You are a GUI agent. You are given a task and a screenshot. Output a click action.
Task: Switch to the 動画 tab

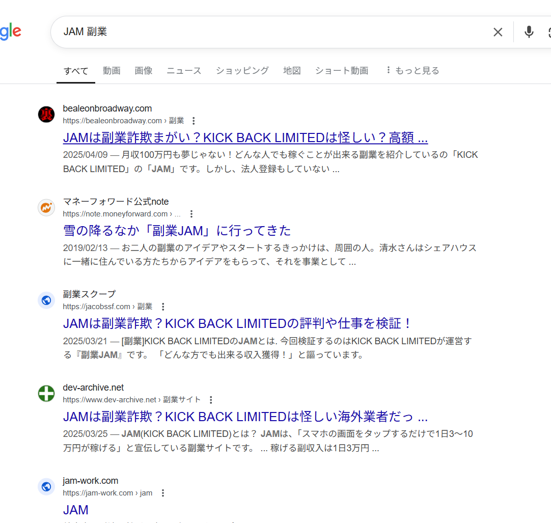pos(112,71)
